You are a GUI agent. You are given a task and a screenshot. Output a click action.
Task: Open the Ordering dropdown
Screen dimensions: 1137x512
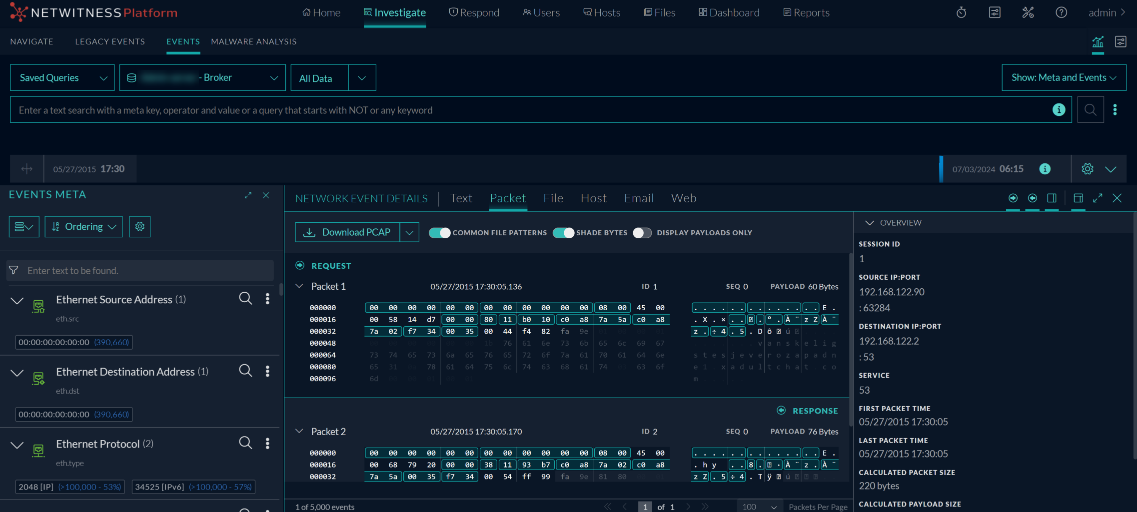83,227
